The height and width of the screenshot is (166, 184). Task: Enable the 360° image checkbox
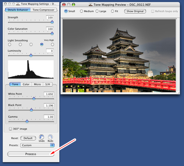(10, 129)
